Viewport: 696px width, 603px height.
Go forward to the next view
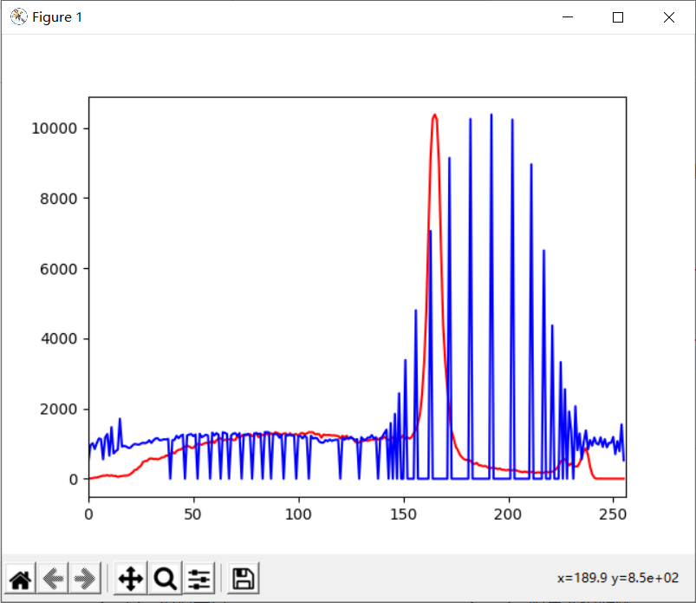[x=85, y=578]
